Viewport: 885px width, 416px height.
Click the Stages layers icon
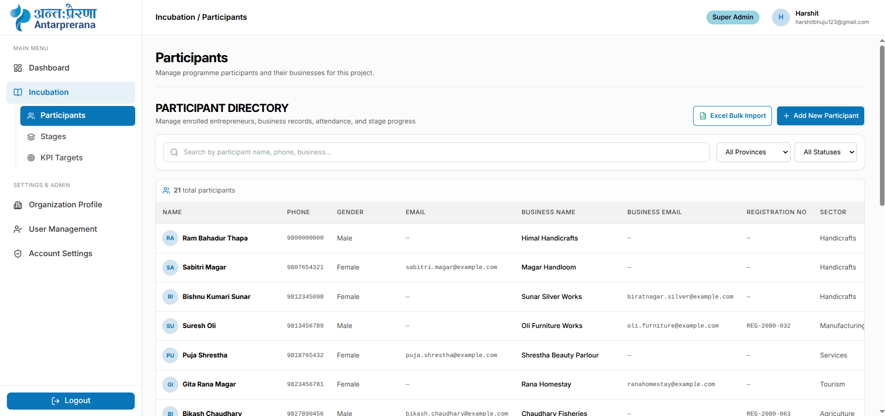click(x=31, y=137)
